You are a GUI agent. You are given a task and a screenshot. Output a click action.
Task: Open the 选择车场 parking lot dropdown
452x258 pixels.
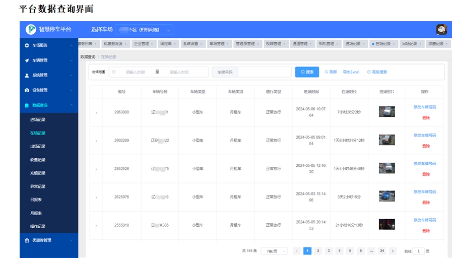[144, 30]
